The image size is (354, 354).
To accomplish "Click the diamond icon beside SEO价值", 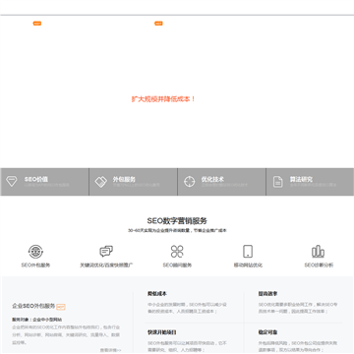I will click(x=12, y=182).
